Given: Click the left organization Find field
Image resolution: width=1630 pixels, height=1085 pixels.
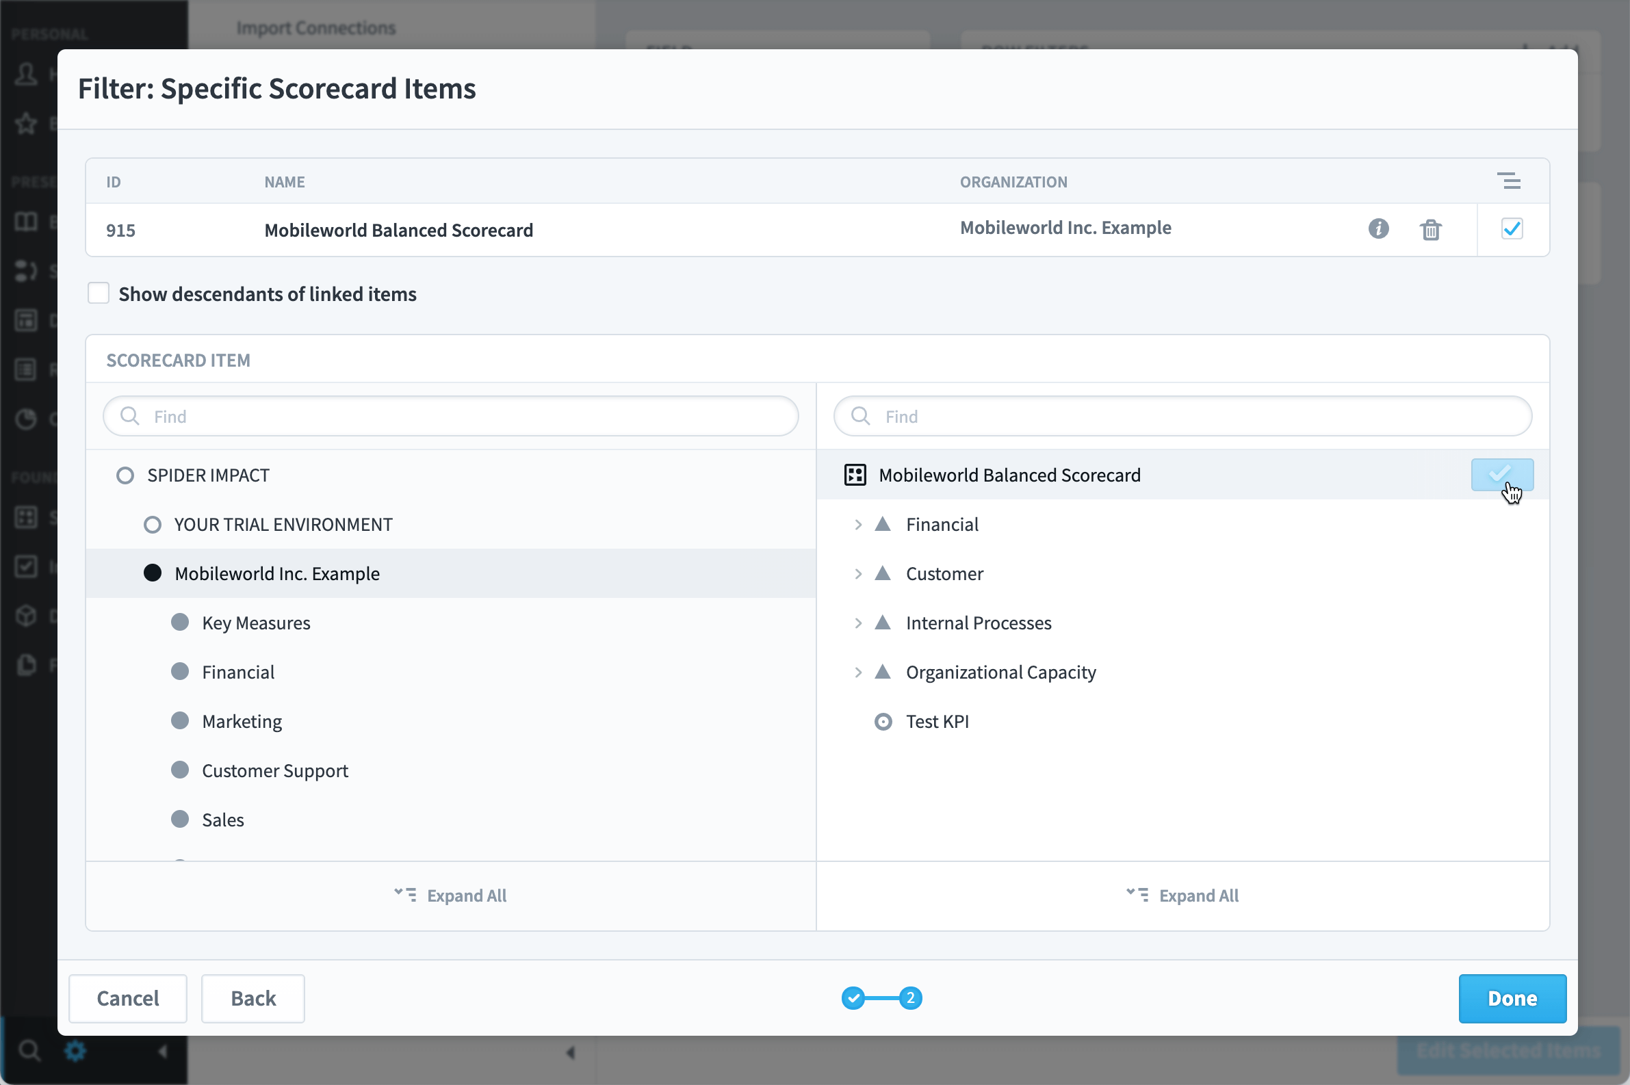Looking at the screenshot, I should pyautogui.click(x=450, y=416).
